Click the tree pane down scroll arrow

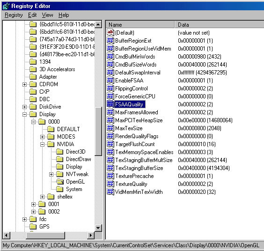98,228
